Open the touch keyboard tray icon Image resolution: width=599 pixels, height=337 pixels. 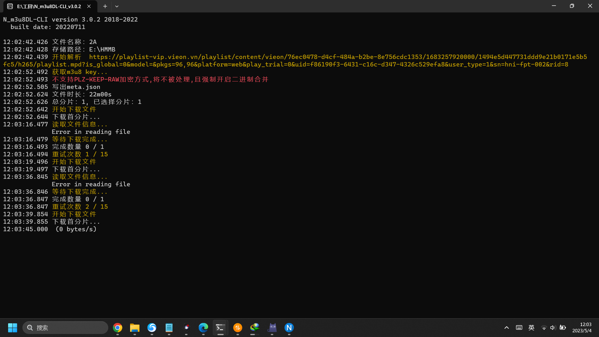point(519,328)
